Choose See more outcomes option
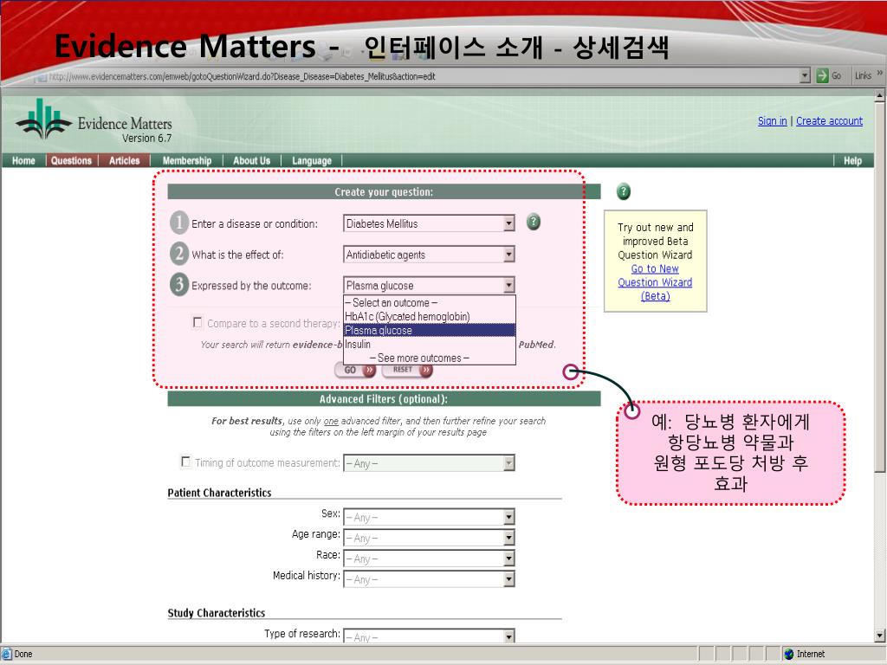The width and height of the screenshot is (887, 665). pyautogui.click(x=430, y=358)
